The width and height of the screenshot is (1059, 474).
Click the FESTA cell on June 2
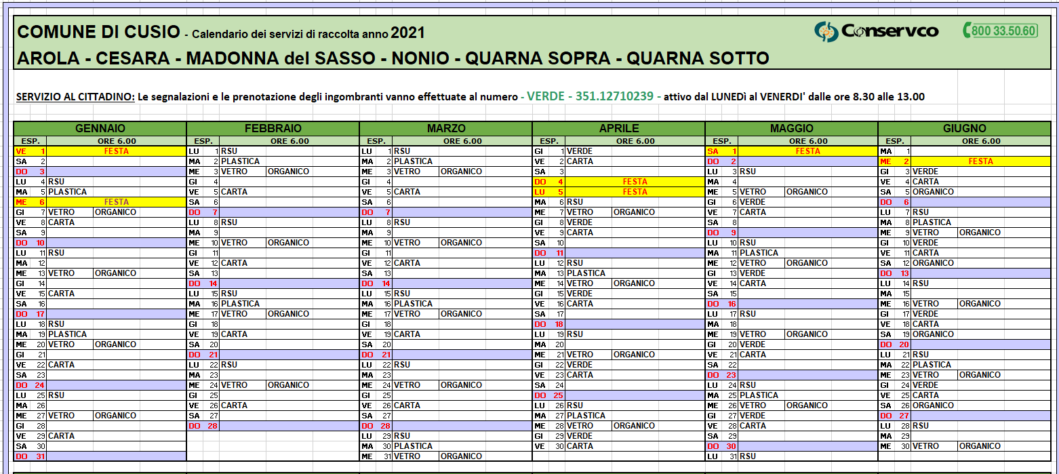[x=980, y=161]
